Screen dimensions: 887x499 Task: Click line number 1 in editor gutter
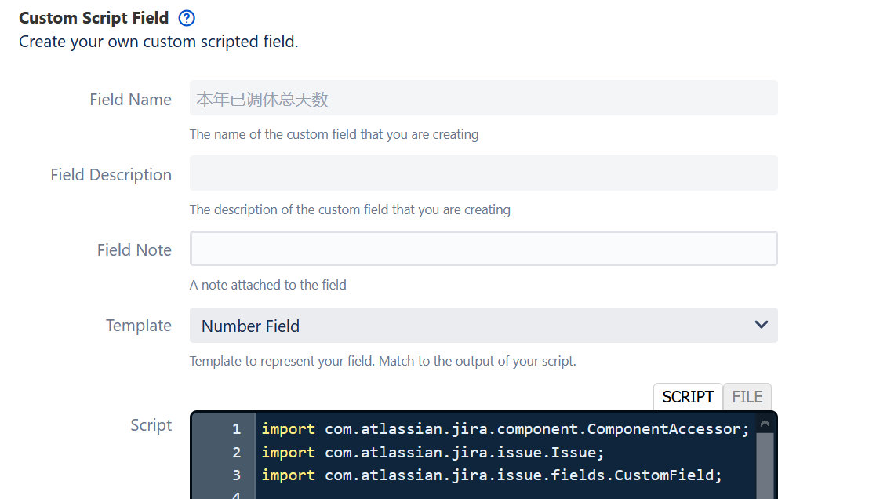click(x=237, y=429)
